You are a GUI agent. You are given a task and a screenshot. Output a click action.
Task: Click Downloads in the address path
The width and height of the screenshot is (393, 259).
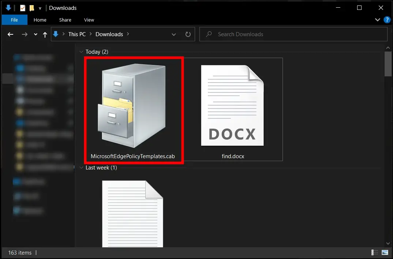pyautogui.click(x=109, y=34)
